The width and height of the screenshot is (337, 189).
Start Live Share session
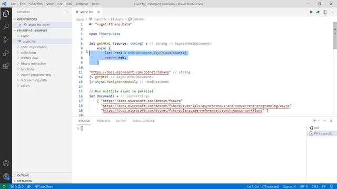(x=44, y=186)
